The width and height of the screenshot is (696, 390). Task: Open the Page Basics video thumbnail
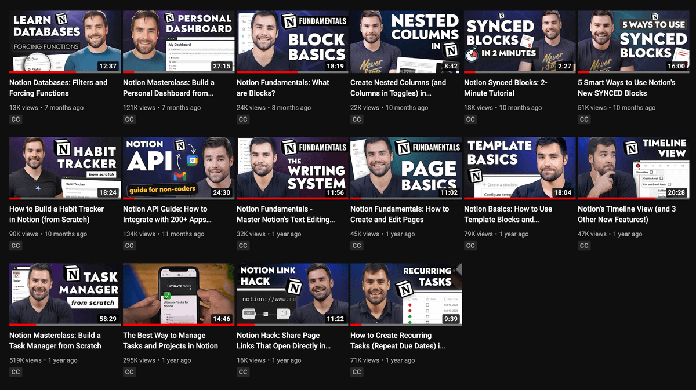(406, 168)
